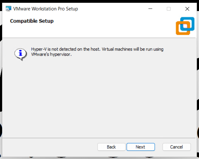The width and height of the screenshot is (199, 159).
Task: Click the blank footer area left of Back
Action: coord(47,147)
